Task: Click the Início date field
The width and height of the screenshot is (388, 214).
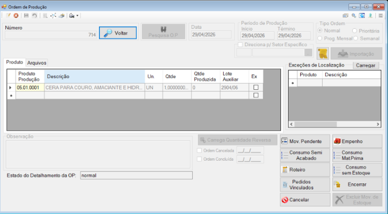Action: coord(258,36)
